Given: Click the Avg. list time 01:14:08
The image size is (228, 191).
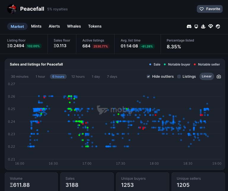Looking at the screenshot, I should pos(129,46).
